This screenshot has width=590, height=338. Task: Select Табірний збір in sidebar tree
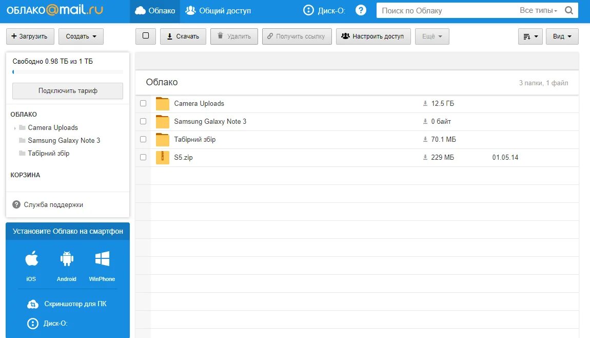point(49,154)
